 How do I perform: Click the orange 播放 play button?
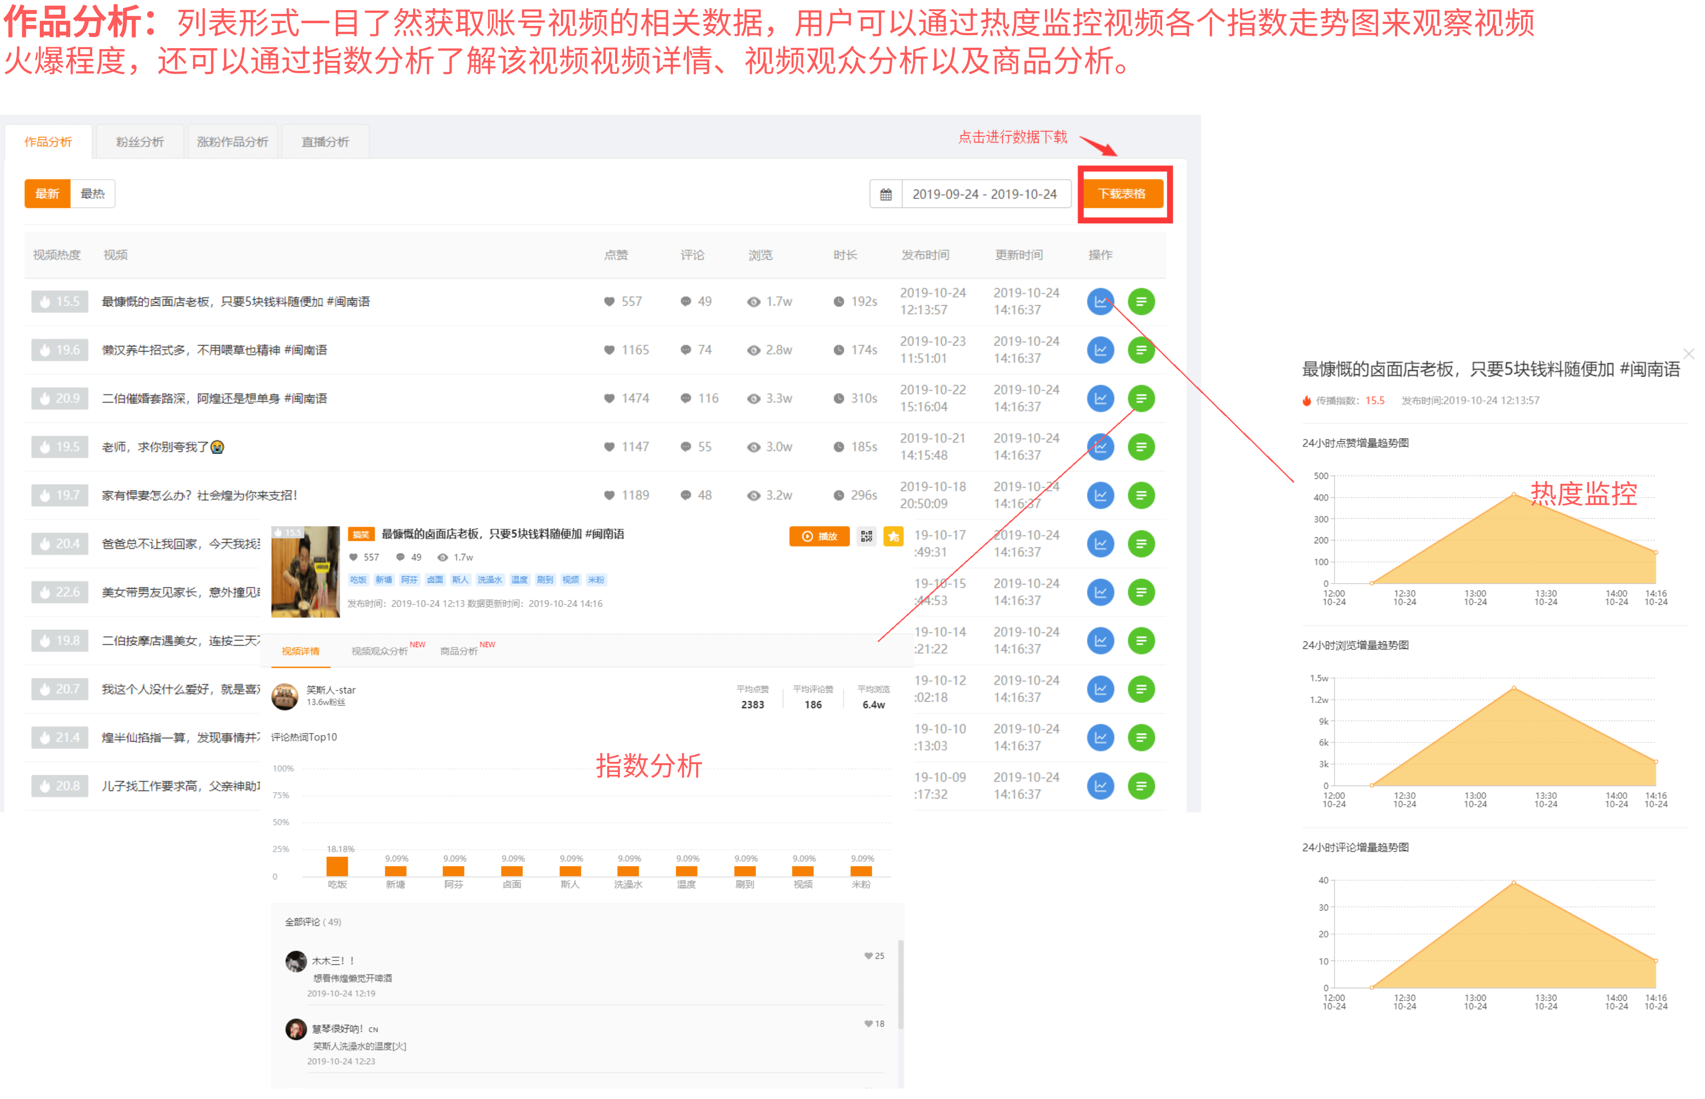[x=818, y=536]
